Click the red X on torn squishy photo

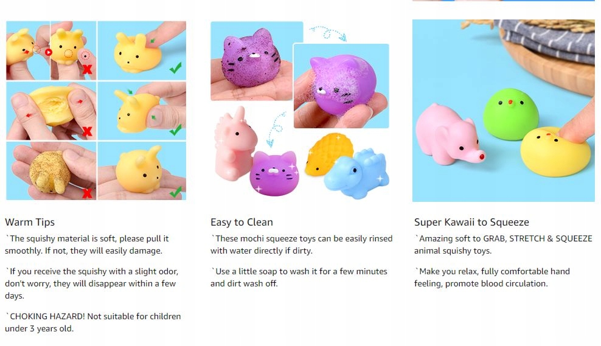tap(88, 131)
